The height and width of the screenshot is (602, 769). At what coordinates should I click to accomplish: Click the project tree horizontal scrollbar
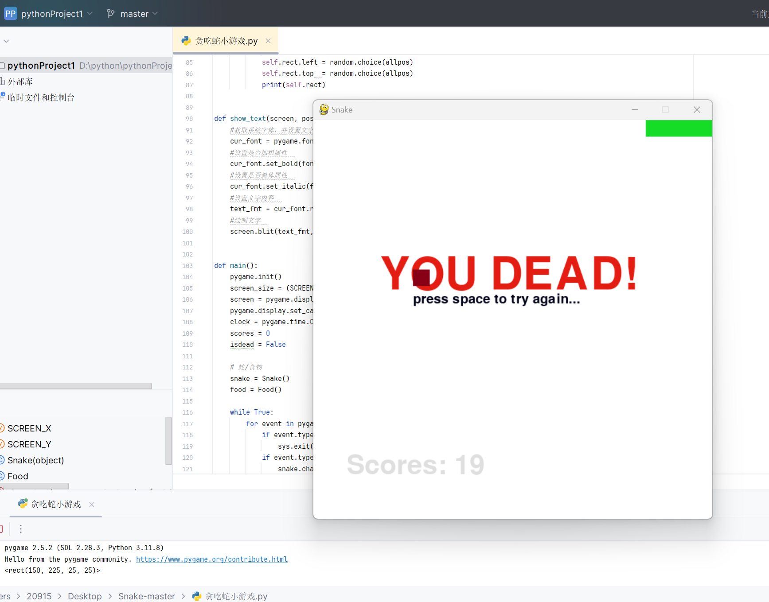pos(76,386)
